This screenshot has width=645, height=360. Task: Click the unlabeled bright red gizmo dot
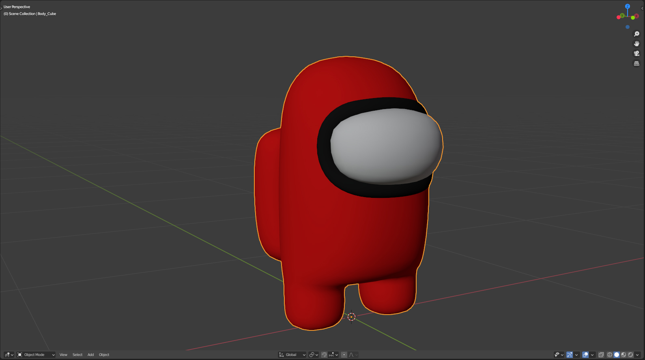click(618, 17)
